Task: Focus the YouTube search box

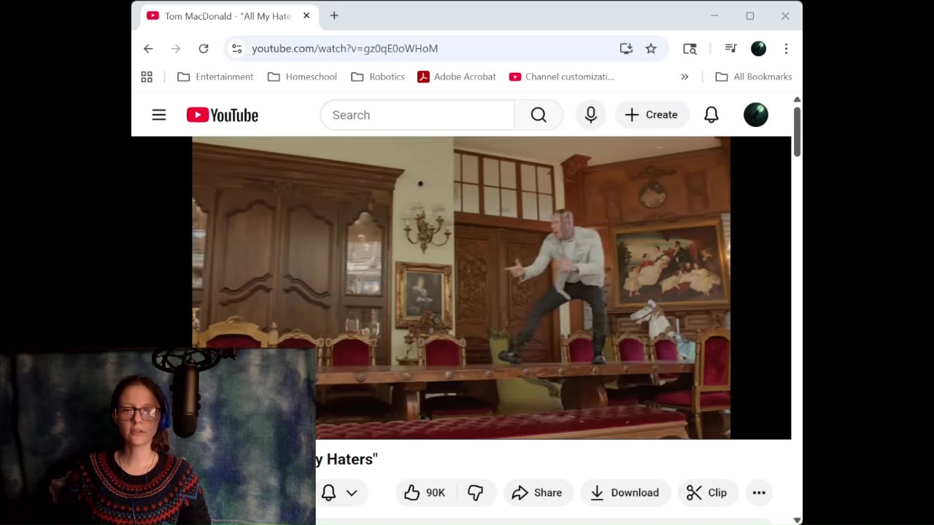Action: 417,115
